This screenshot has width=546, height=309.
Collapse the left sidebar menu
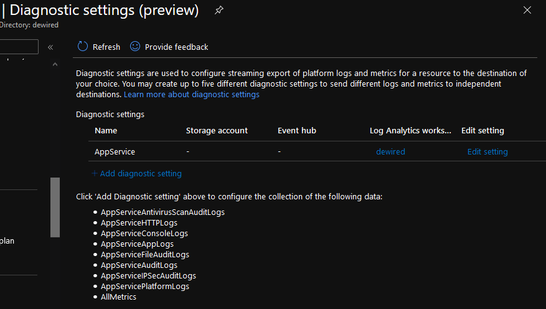(50, 47)
